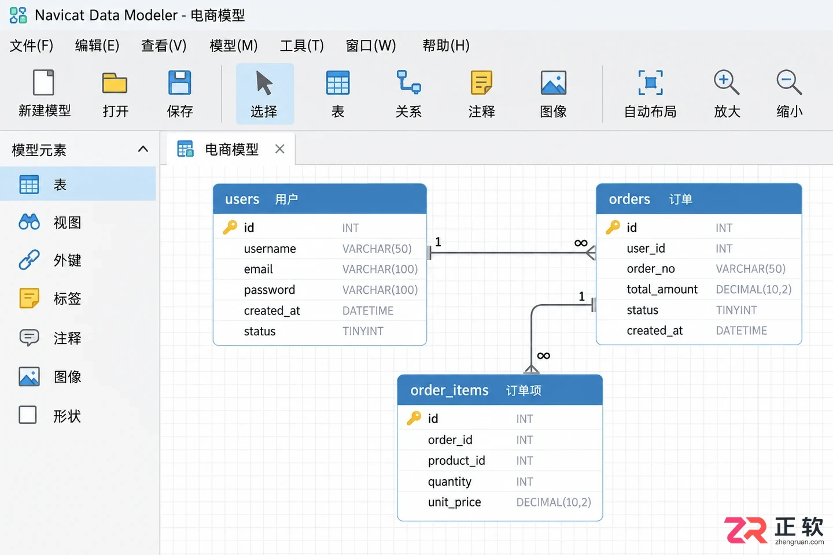Viewport: 833px width, 555px height.
Task: Open the 窗口(W) menu
Action: point(371,45)
